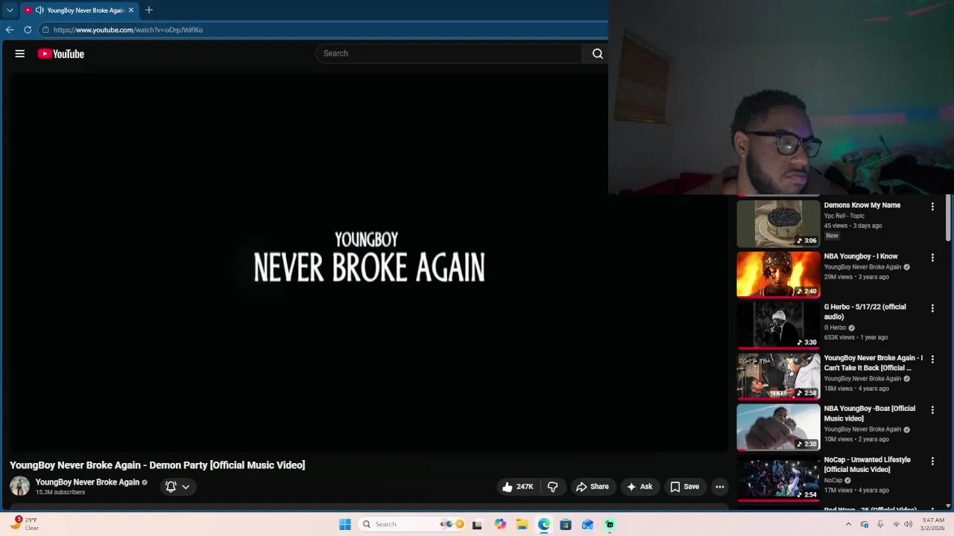Viewport: 954px width, 536px height.
Task: Open Task View on taskbar
Action: click(477, 524)
